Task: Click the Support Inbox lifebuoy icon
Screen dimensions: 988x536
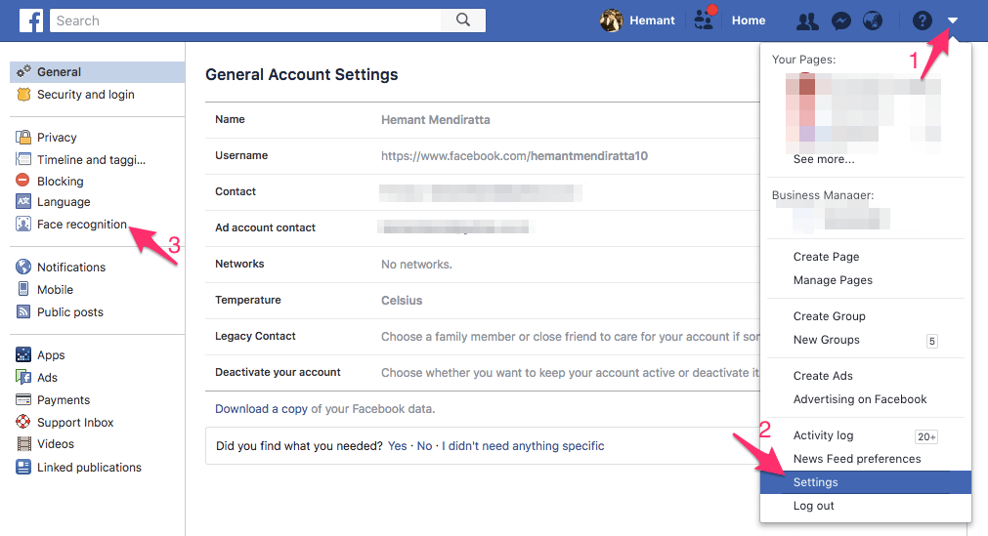Action: [x=23, y=422]
